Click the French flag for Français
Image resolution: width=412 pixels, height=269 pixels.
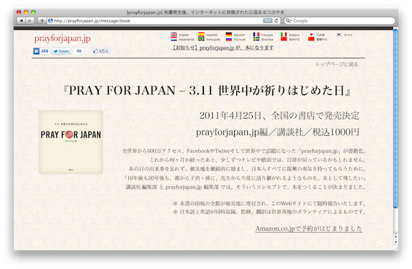[x=256, y=35]
